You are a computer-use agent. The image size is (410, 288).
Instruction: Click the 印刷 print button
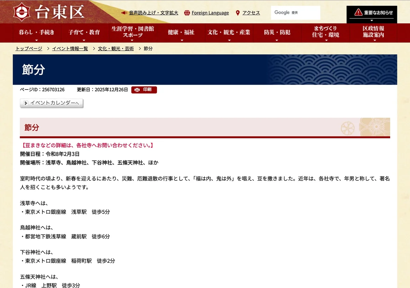(x=144, y=90)
